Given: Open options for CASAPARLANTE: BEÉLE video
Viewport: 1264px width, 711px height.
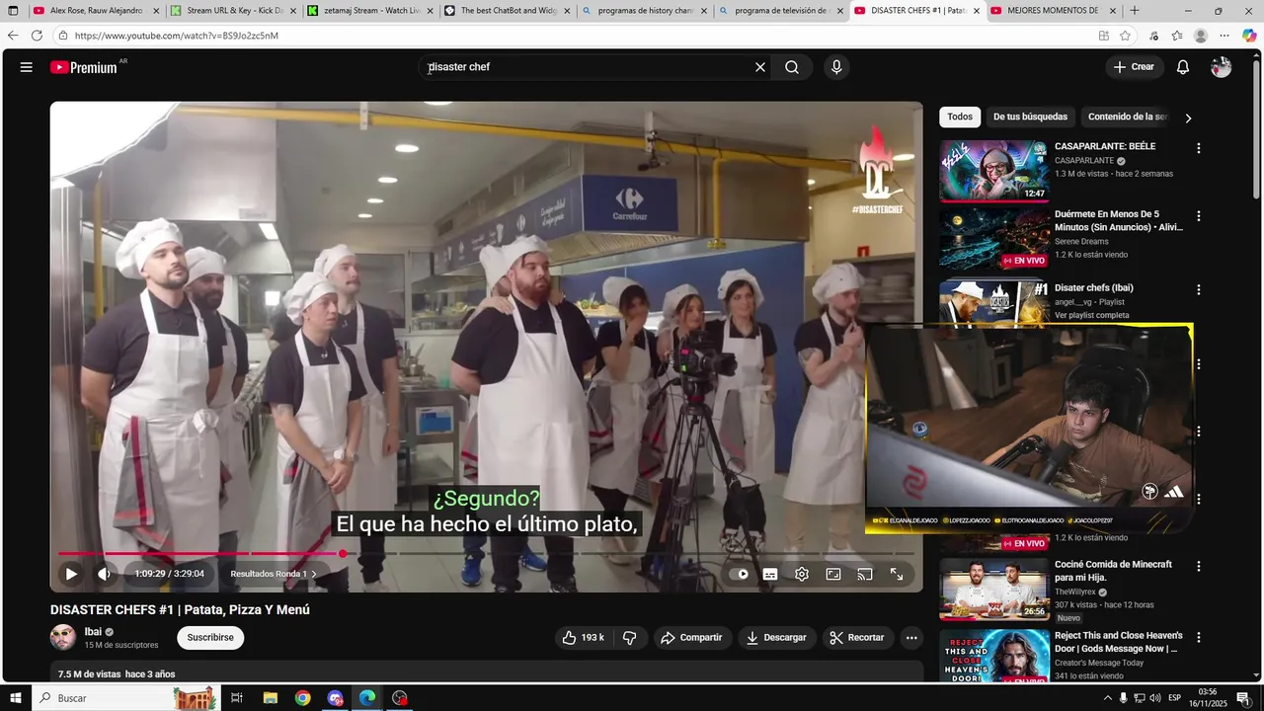Looking at the screenshot, I should tap(1199, 148).
